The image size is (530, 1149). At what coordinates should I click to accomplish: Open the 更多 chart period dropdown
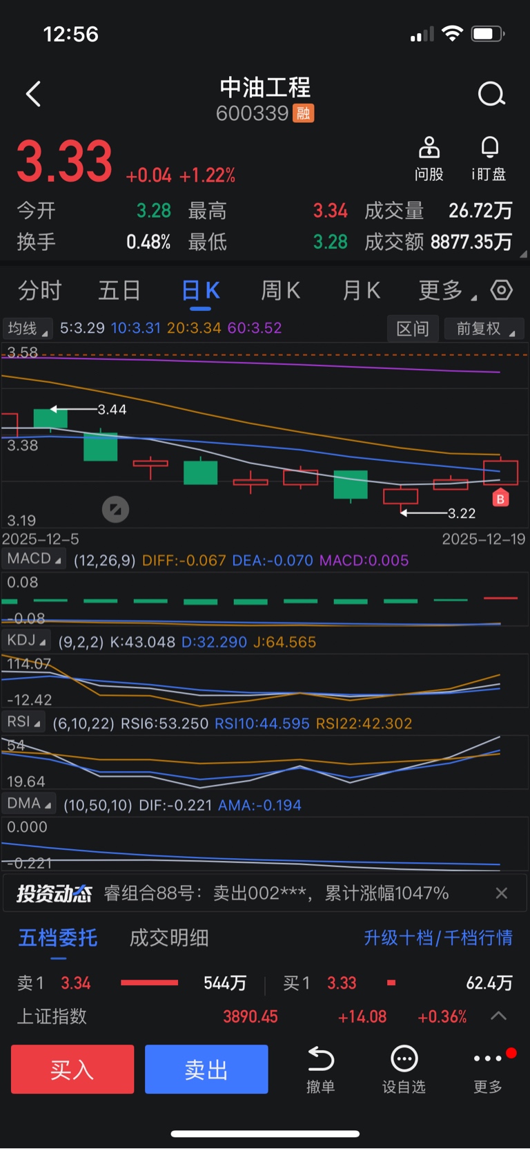[x=447, y=291]
